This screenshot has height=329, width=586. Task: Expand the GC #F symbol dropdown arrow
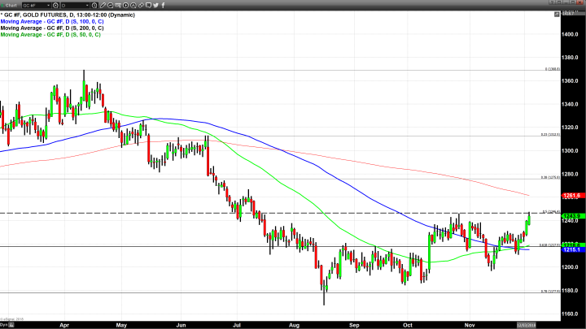50,5
